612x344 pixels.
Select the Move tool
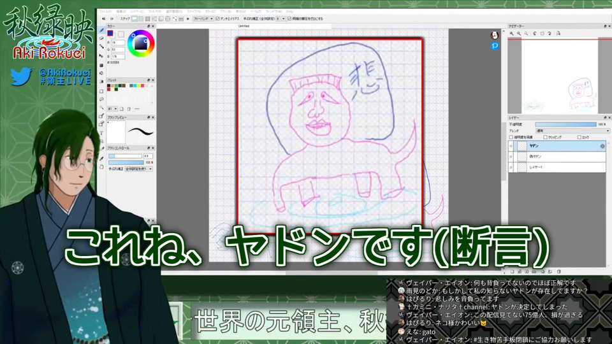click(101, 56)
